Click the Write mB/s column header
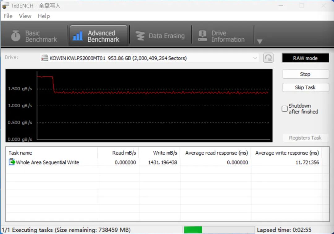Viewport: 334px width, 234px height. tap(160, 153)
